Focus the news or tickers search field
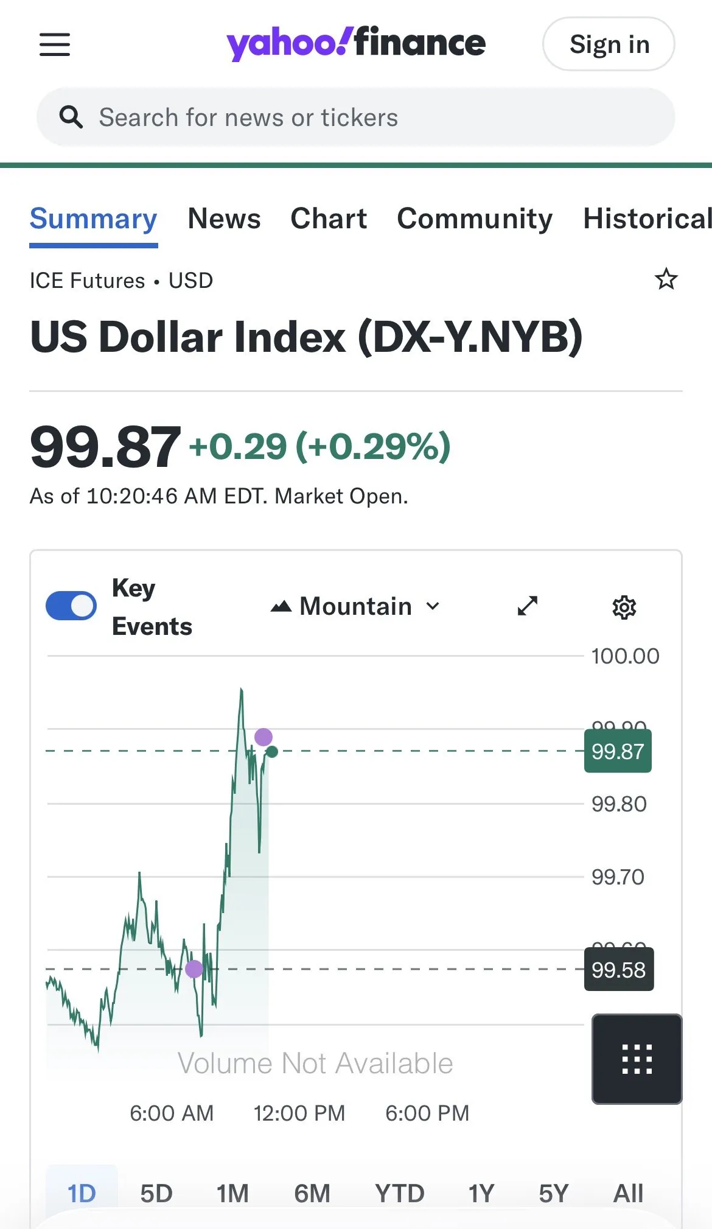Viewport: 712px width, 1229px height. [365, 117]
